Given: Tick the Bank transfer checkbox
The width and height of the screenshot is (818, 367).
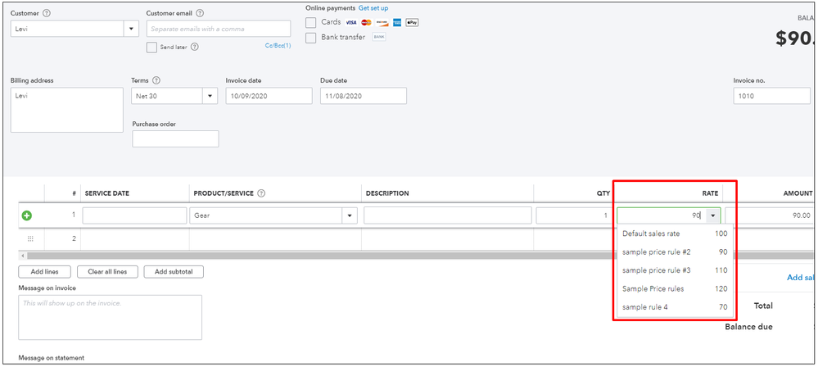Looking at the screenshot, I should point(311,38).
